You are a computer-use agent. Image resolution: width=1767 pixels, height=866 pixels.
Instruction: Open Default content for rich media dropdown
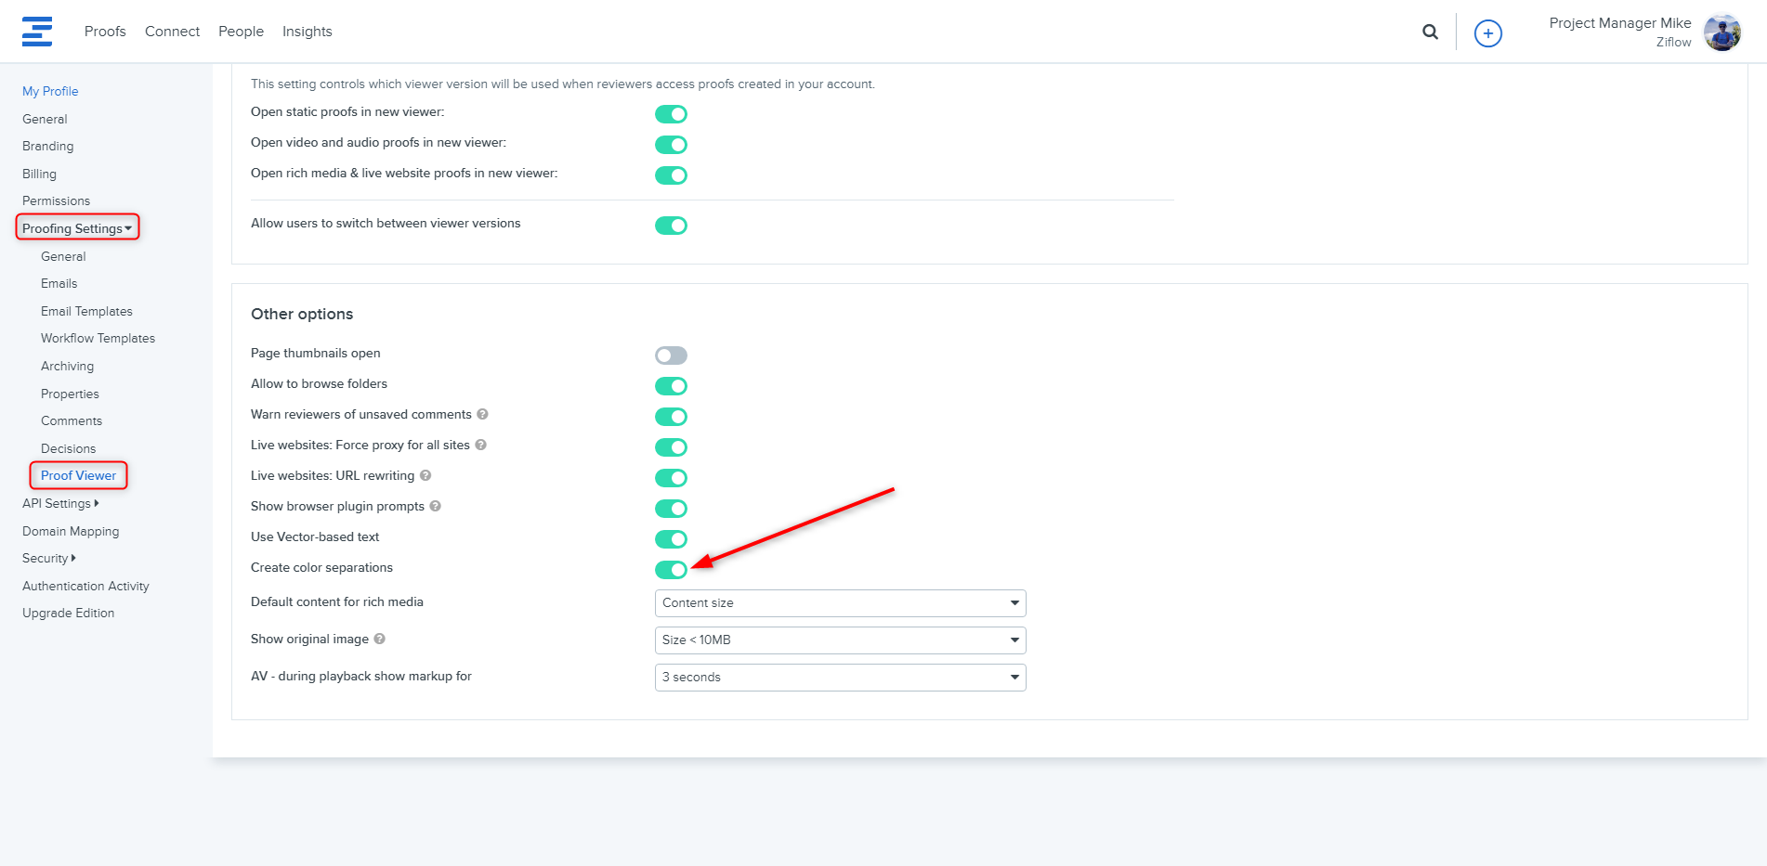(x=841, y=603)
